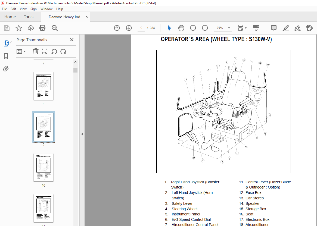Expand the fit page options arrow

tap(246, 28)
